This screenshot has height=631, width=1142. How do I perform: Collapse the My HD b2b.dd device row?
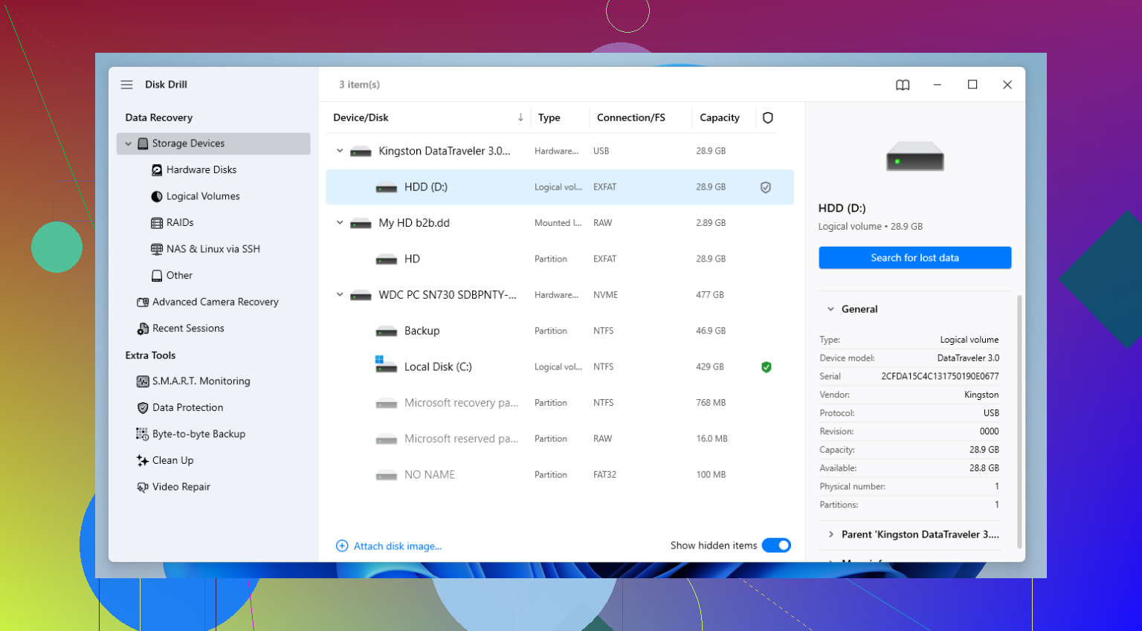tap(340, 223)
